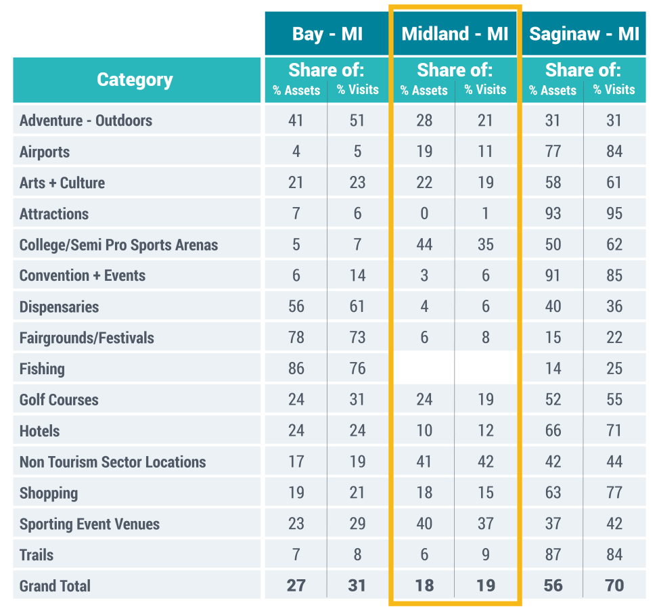Viewport: 659px width, 609px height.
Task: Select the Saginaw - MI column header
Action: coord(584,34)
